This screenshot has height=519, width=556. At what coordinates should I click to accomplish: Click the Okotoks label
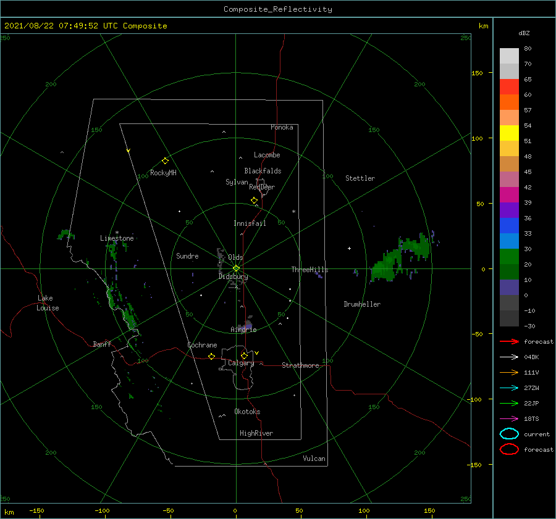(247, 412)
